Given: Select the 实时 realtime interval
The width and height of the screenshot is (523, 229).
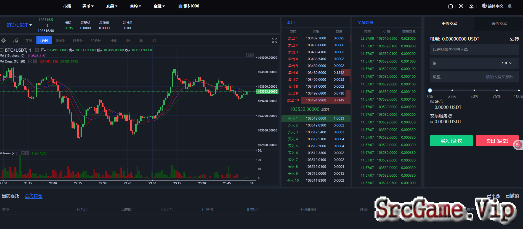Looking at the screenshot, I should pyautogui.click(x=29, y=41).
